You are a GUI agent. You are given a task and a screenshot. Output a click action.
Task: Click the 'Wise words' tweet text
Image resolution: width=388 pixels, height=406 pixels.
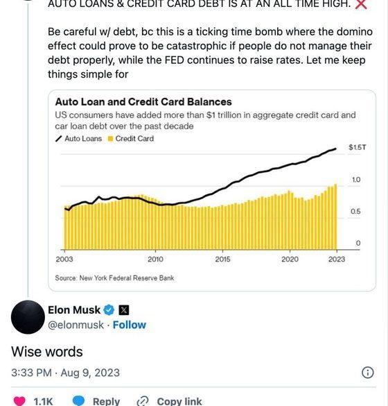[x=47, y=352]
